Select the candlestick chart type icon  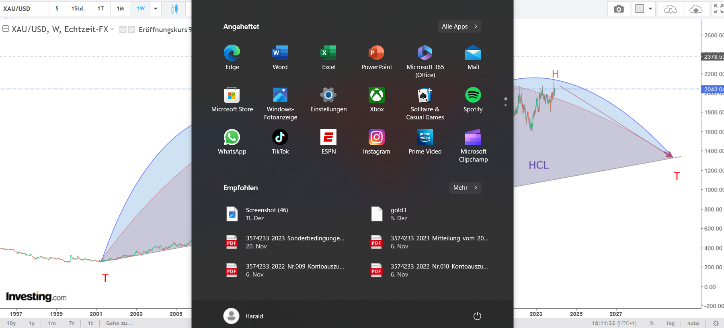174,9
